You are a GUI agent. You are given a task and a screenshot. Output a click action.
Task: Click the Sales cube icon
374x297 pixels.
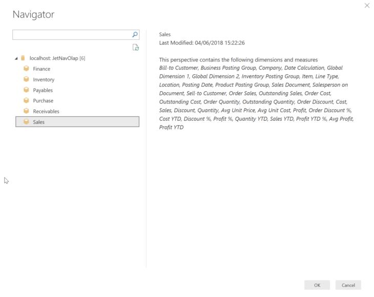[26, 121]
